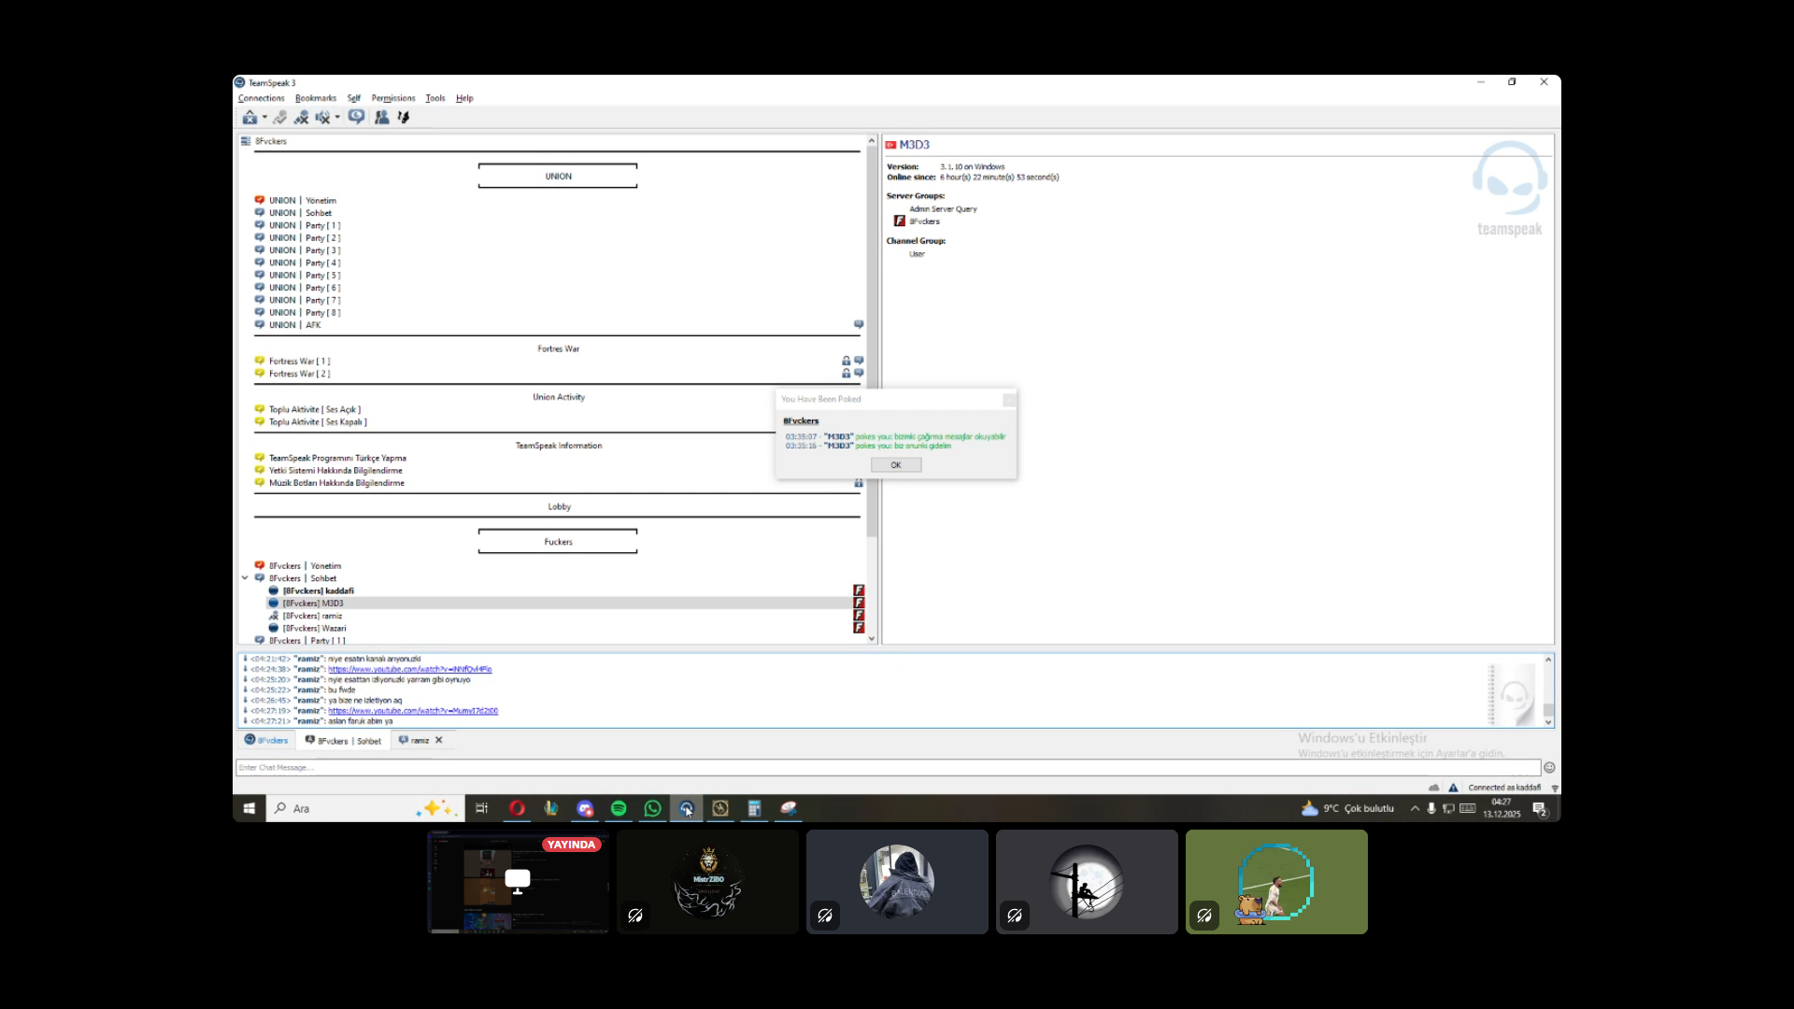
Task: Click OK in the You Have Been Poked dialog
Action: [896, 465]
